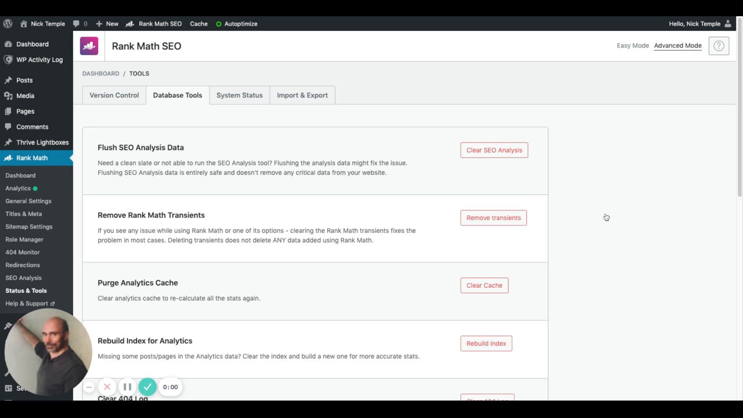Click the WordPress logo icon
The height and width of the screenshot is (418, 743).
pos(8,24)
